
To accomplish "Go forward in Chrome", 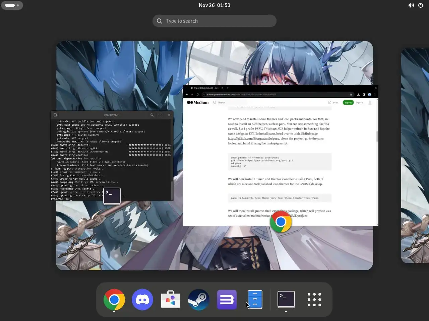I will coord(192,95).
